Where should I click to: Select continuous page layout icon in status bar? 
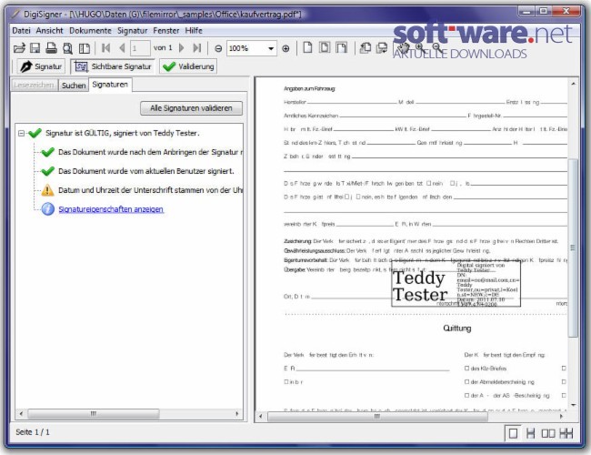point(531,433)
